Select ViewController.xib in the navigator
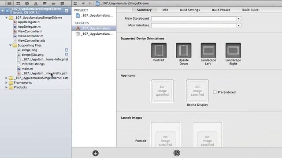This screenshot has height=158, width=282. coord(31,41)
